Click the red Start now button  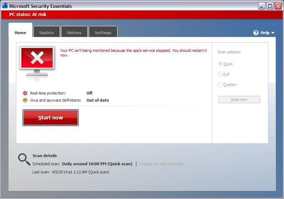click(50, 117)
